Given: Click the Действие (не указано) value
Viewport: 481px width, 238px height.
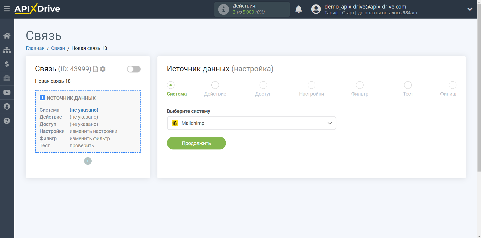Looking at the screenshot, I should pos(84,117).
